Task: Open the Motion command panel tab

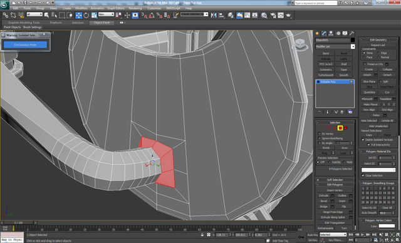Action: pos(338,33)
